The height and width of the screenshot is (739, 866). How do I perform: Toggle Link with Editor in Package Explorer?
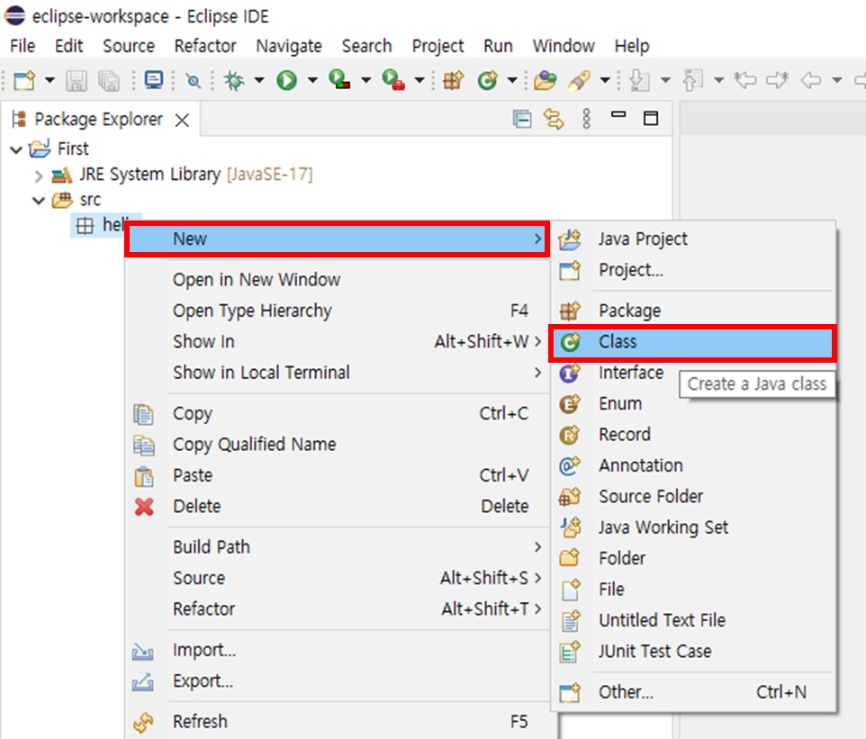coord(554,119)
